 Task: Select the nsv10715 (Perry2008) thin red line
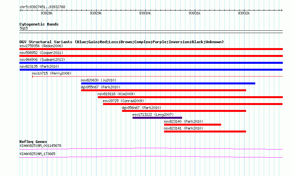click(157, 77)
